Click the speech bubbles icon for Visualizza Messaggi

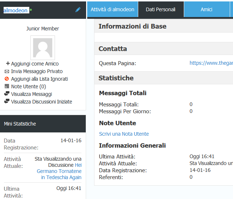(x=7, y=94)
